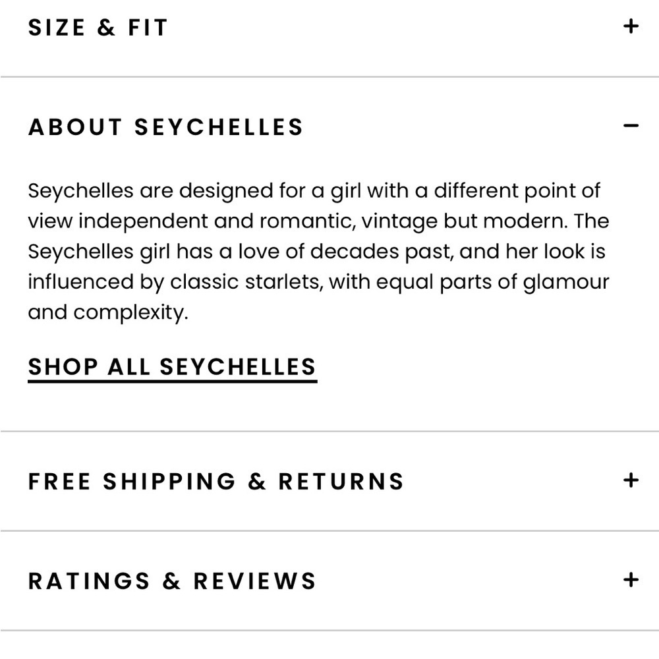
Task: Click the line 'Seychelles girl has a love'
Action: [316, 252]
